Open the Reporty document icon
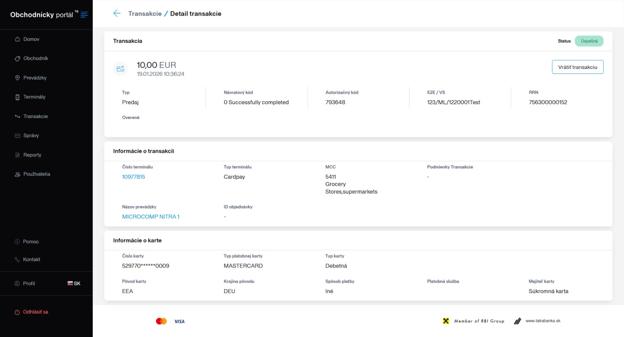Image resolution: width=624 pixels, height=337 pixels. pyautogui.click(x=17, y=155)
